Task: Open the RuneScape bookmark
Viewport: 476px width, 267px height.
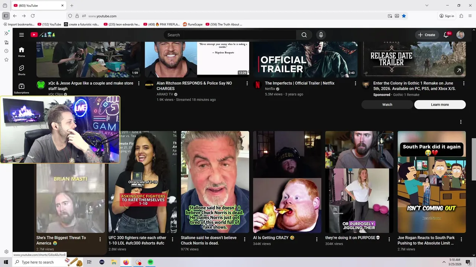Action: tap(193, 24)
